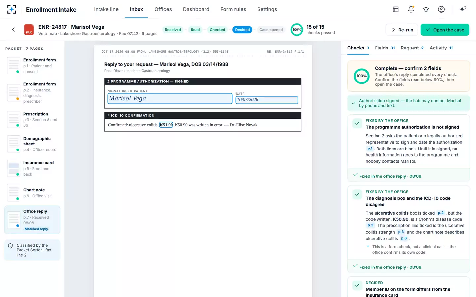This screenshot has height=297, width=476.
Task: Click the 10/07/2026 date field
Action: 267,100
